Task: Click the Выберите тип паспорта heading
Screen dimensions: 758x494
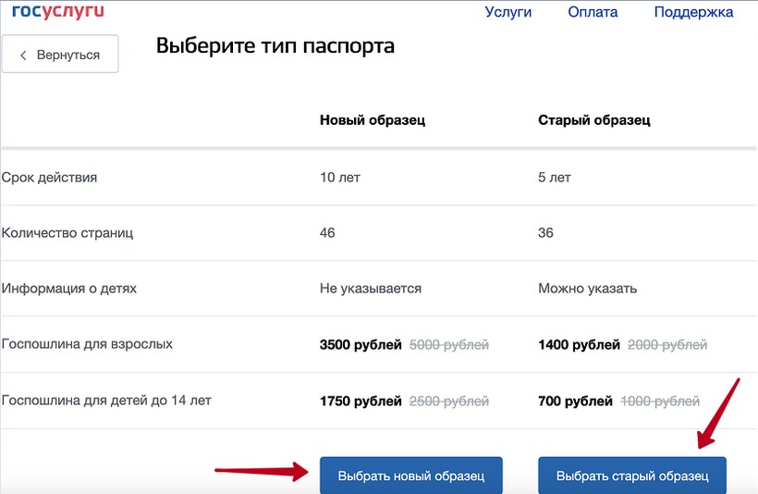Action: pyautogui.click(x=275, y=46)
